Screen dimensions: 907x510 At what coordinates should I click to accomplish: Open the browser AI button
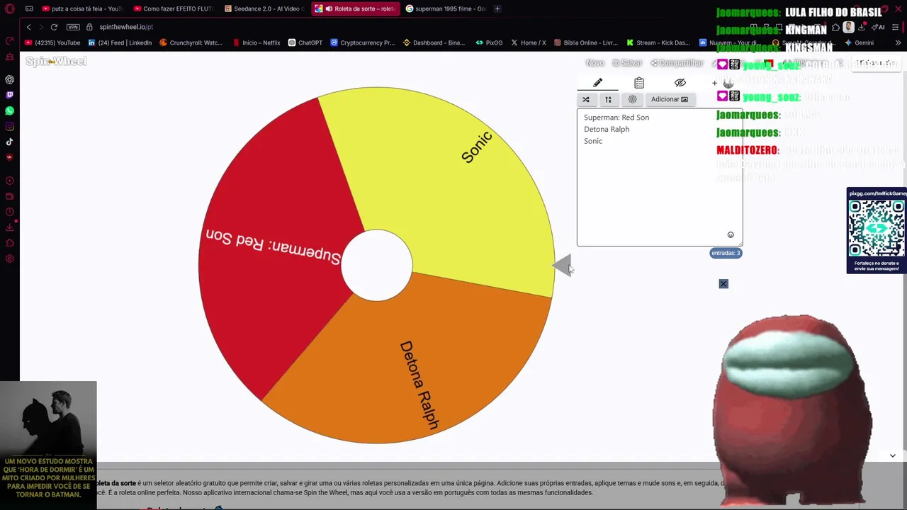pyautogui.click(x=879, y=27)
